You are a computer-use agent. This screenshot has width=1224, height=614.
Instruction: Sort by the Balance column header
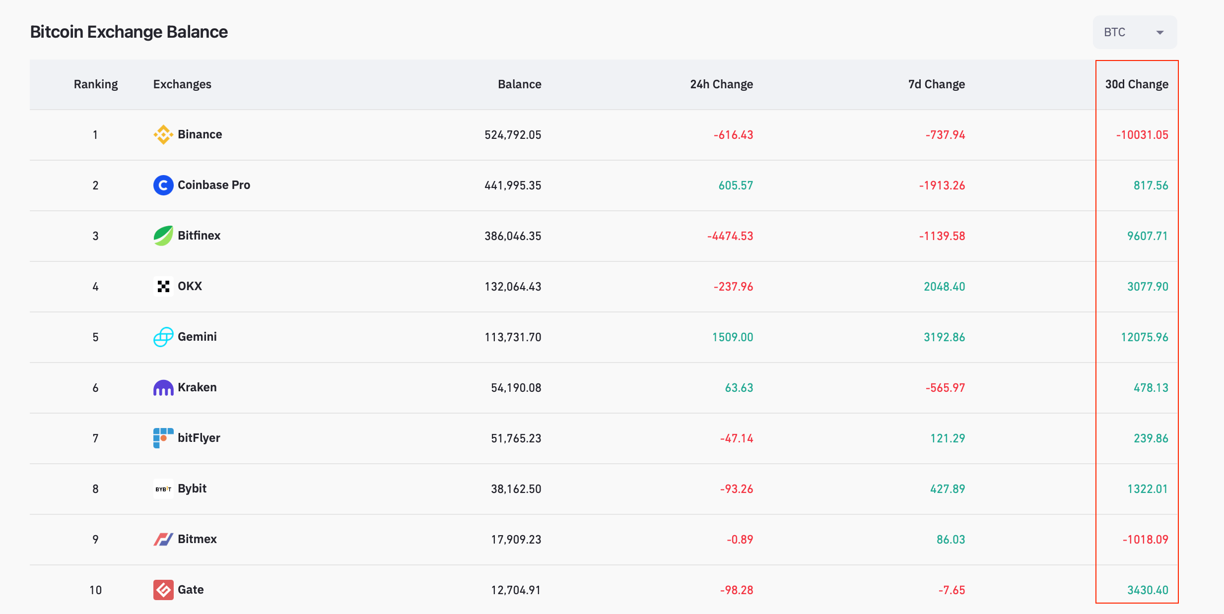pos(519,84)
